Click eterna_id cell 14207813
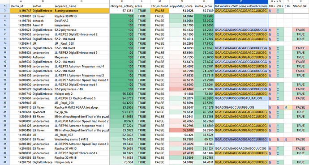 pyautogui.click(x=21, y=108)
